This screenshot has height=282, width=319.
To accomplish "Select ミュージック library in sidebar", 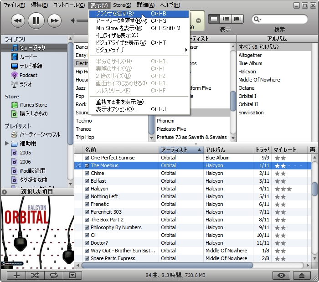I will [x=34, y=48].
